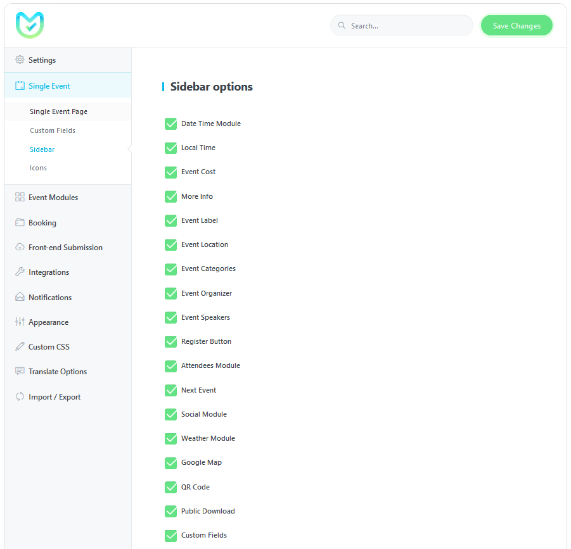571x549 pixels.
Task: Open Custom Fields in the left menu
Action: pos(53,130)
